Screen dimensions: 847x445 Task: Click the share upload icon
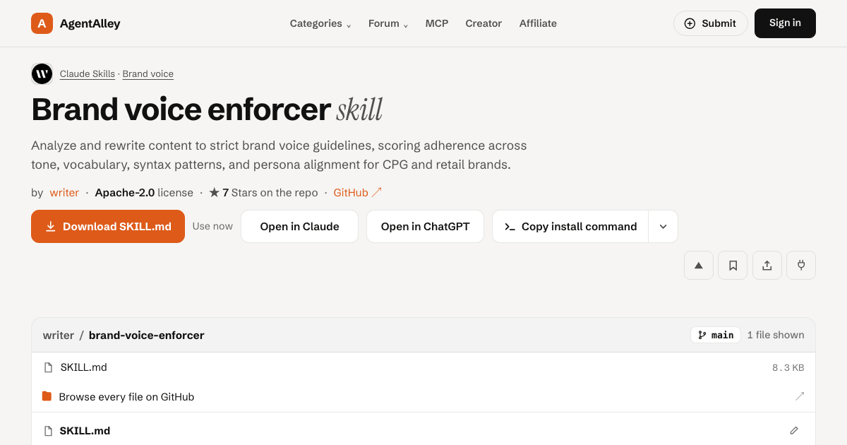point(767,266)
